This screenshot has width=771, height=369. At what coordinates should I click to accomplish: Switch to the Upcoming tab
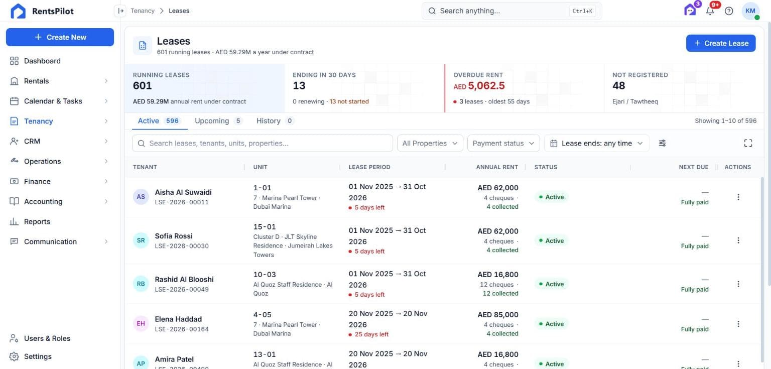218,121
